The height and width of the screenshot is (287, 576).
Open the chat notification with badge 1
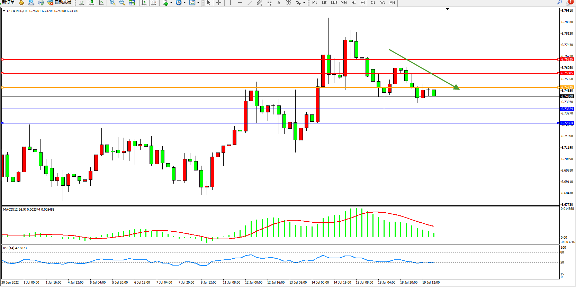[x=569, y=2]
